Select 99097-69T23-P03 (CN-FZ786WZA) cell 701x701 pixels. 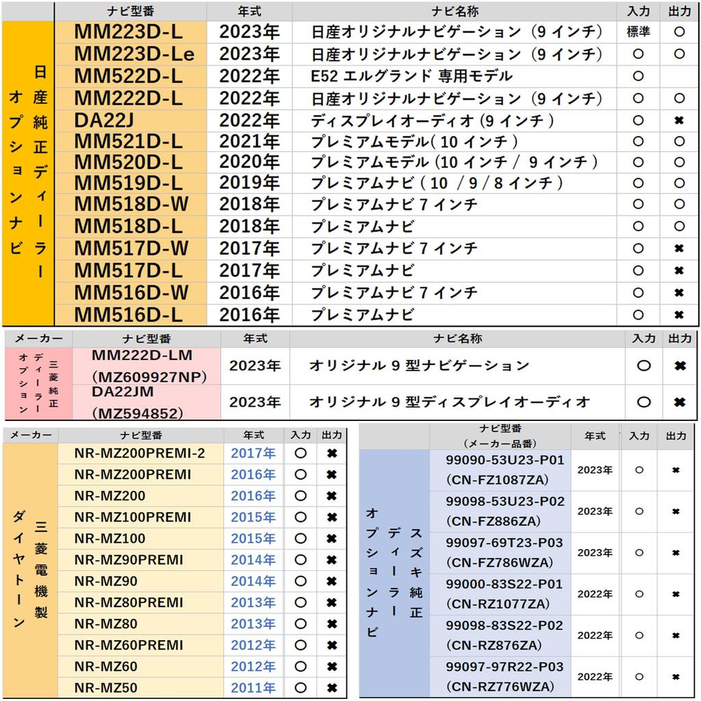point(500,553)
